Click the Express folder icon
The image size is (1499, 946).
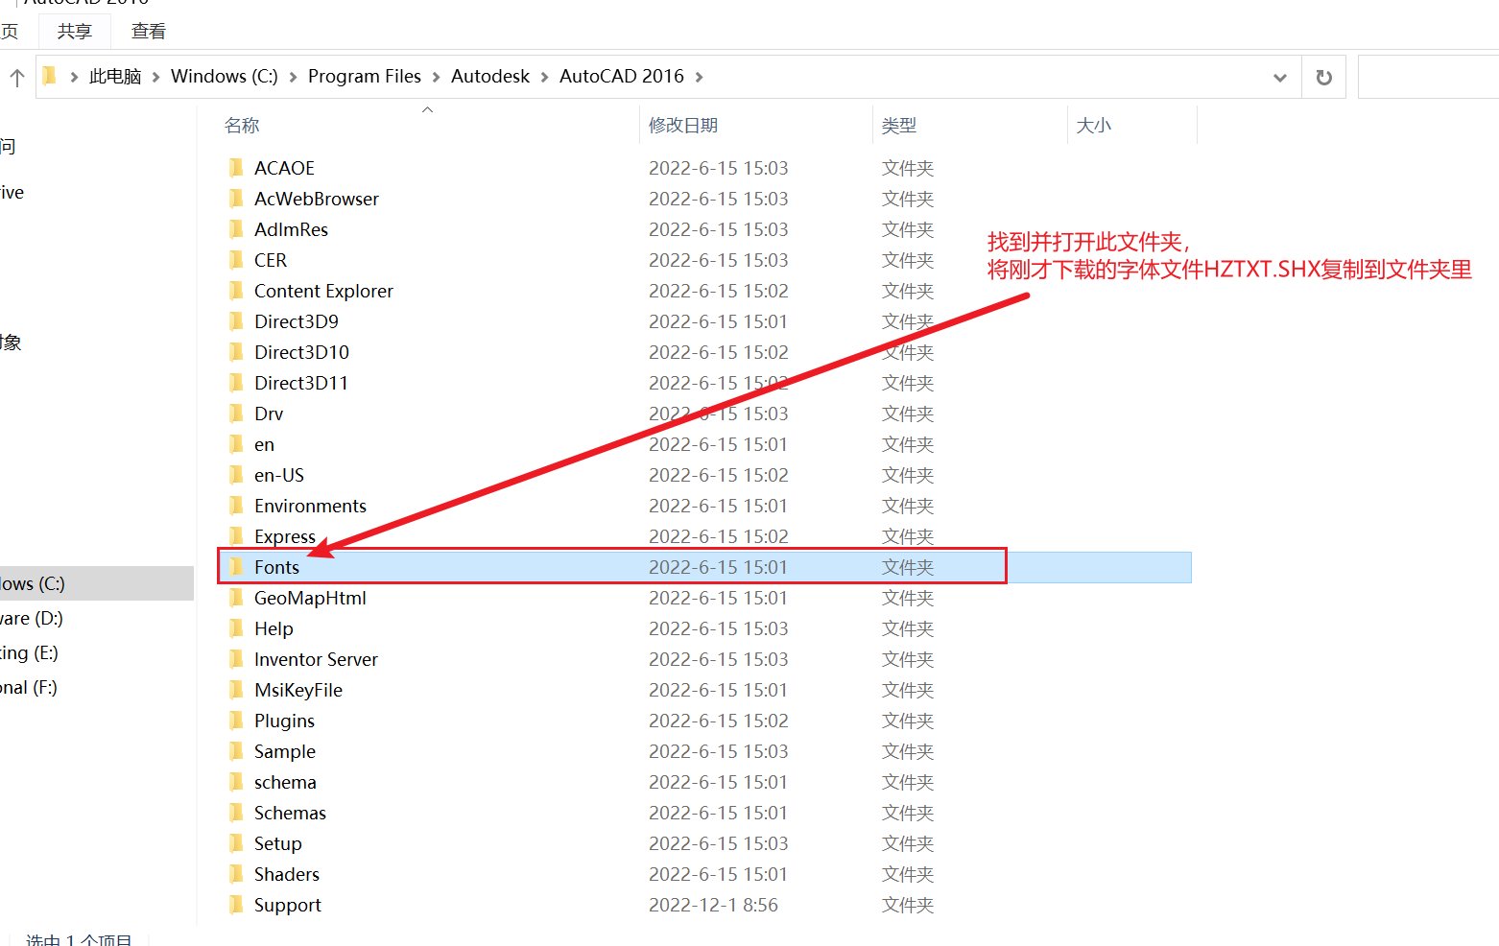236,536
